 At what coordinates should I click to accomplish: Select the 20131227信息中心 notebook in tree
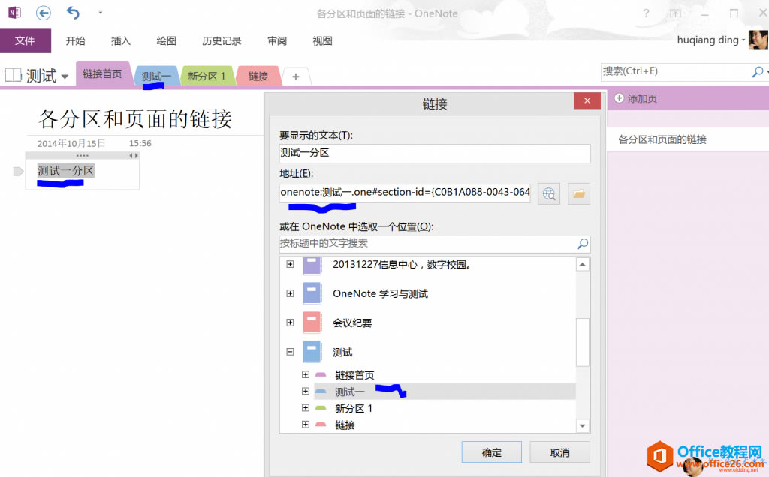[403, 265]
